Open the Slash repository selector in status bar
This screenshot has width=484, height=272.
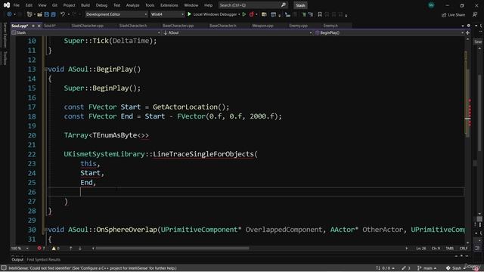point(455,268)
